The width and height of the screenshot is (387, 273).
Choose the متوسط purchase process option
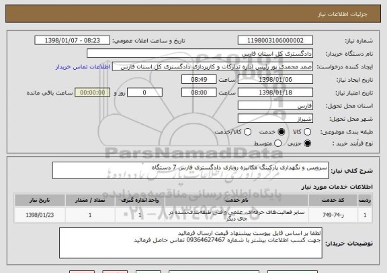pos(277,144)
